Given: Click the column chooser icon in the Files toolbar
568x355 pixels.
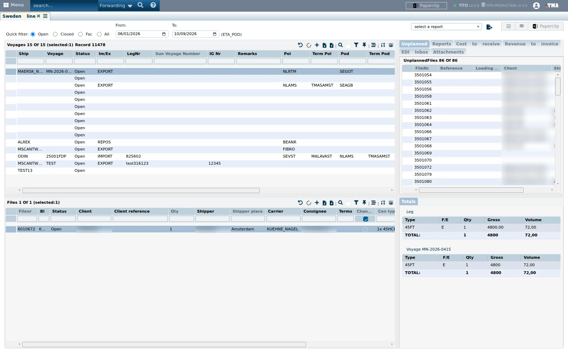Looking at the screenshot, I should (x=383, y=203).
